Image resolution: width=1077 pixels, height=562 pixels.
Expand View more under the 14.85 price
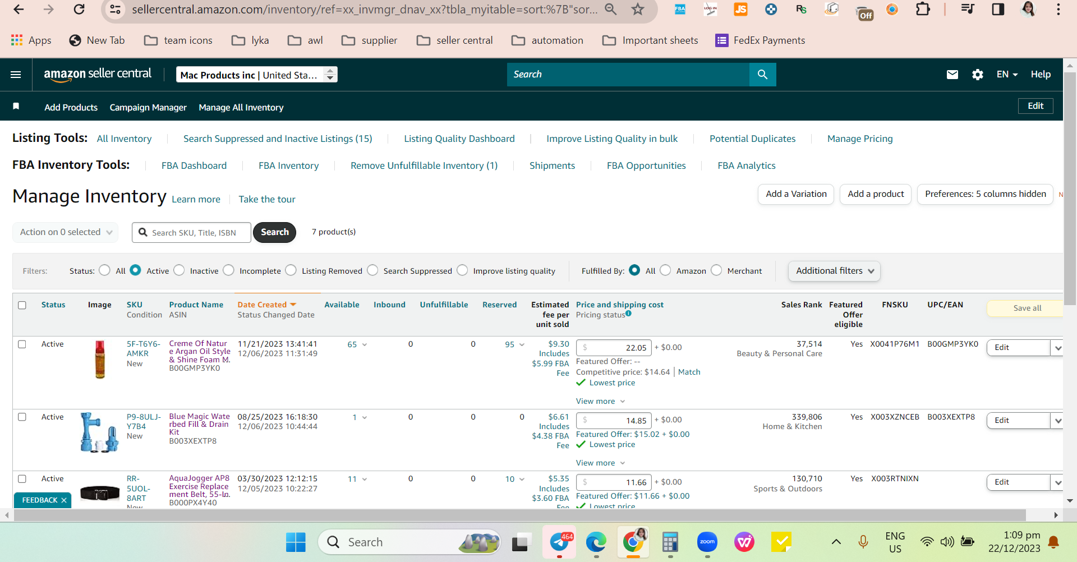[x=600, y=463]
